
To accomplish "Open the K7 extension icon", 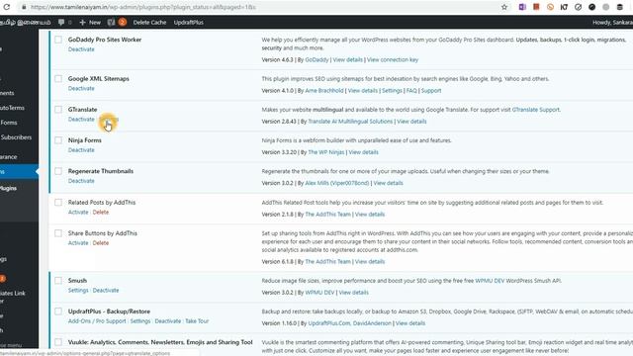I will click(564, 7).
